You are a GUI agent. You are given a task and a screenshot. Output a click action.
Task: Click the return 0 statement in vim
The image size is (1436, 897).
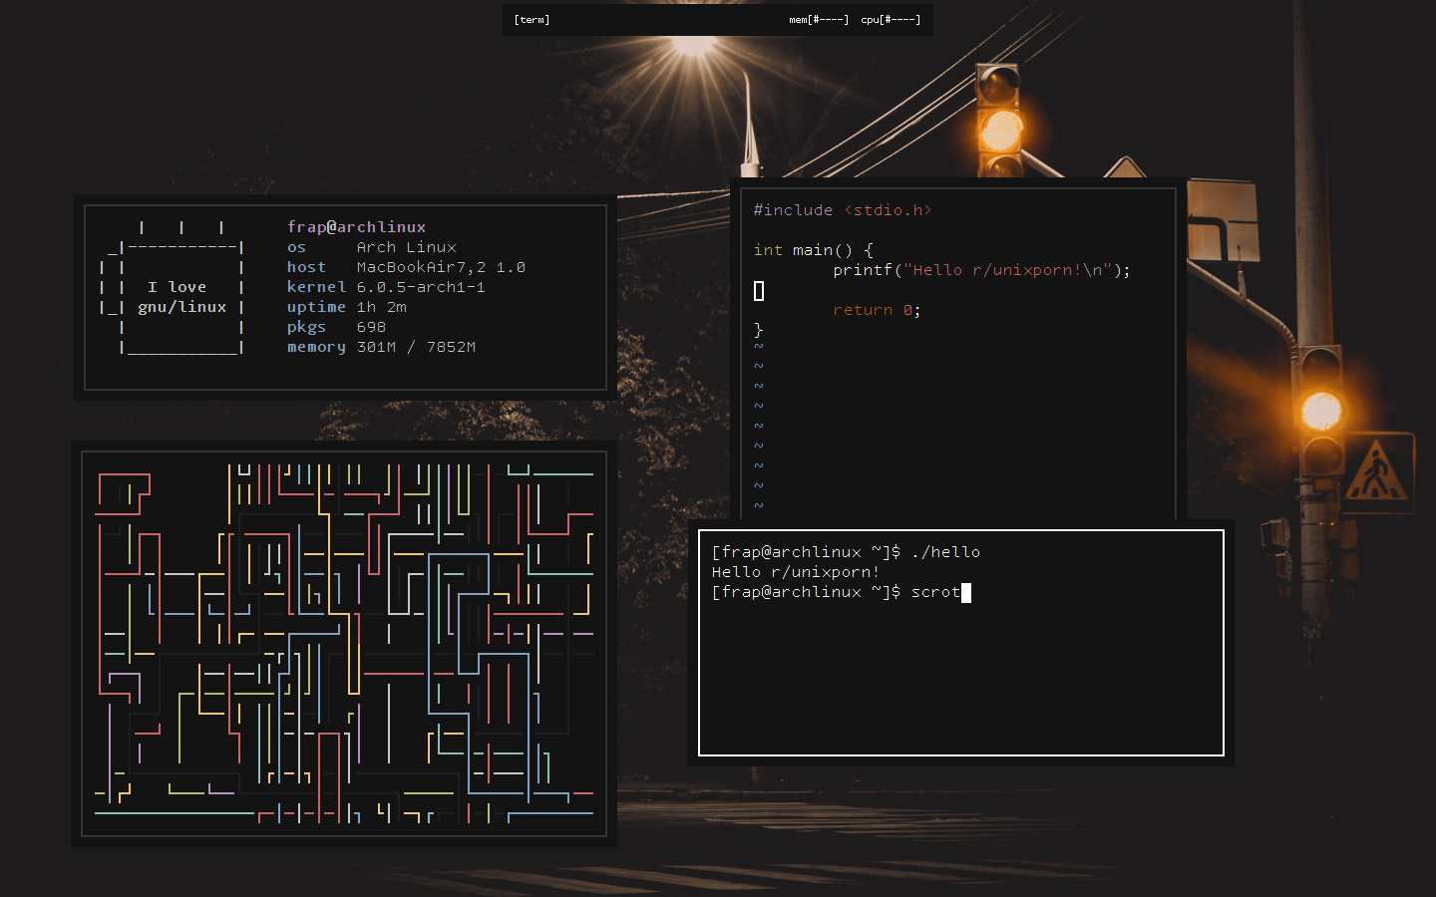876,309
